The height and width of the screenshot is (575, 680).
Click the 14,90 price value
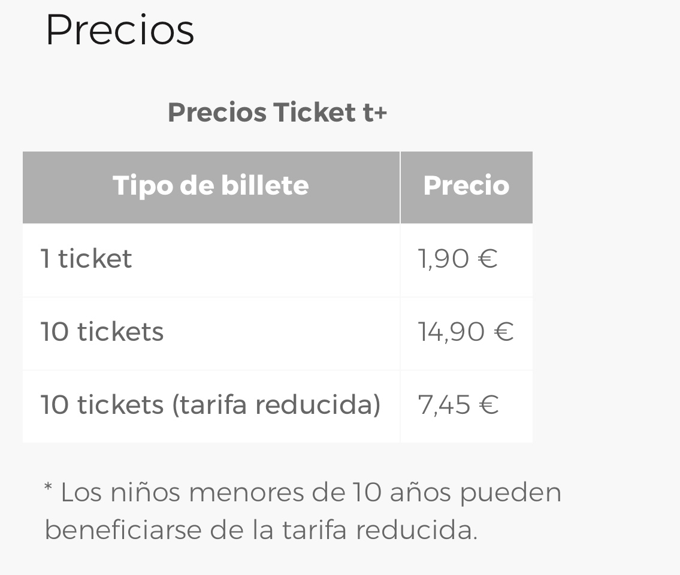[x=451, y=332]
